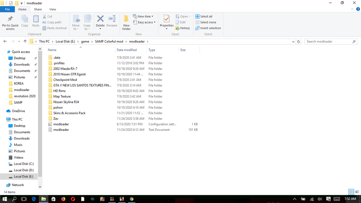Image resolution: width=361 pixels, height=203 pixels.
Task: Click the Refresh button by address bar
Action: pyautogui.click(x=299, y=41)
